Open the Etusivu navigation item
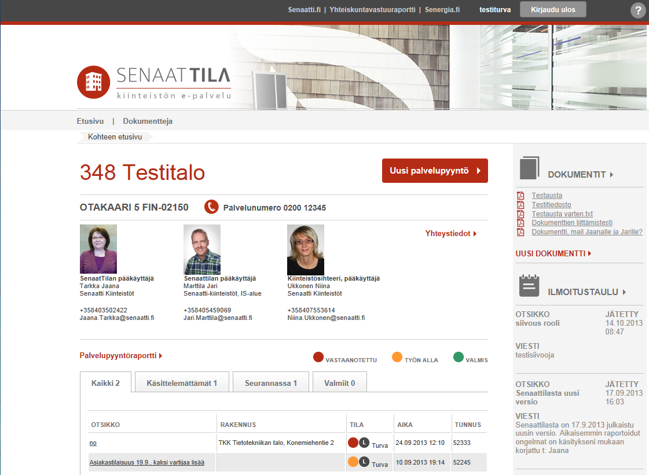The image size is (649, 475). click(90, 121)
